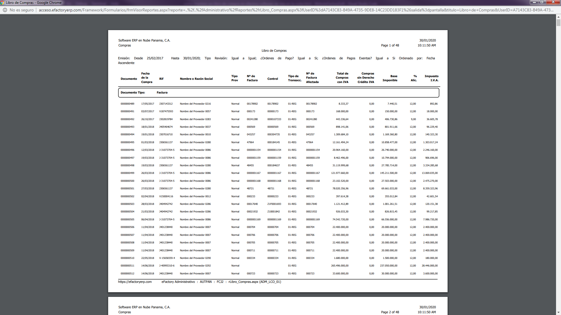This screenshot has height=315, width=561.
Task: Click the site information icon beside the URL
Action: point(5,10)
